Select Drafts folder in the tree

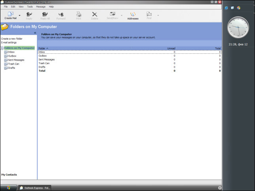[x=11, y=68]
